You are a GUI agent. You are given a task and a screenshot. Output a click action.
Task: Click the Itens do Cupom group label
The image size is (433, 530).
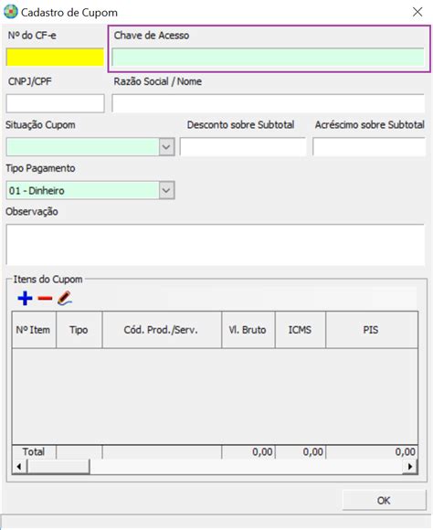click(48, 280)
